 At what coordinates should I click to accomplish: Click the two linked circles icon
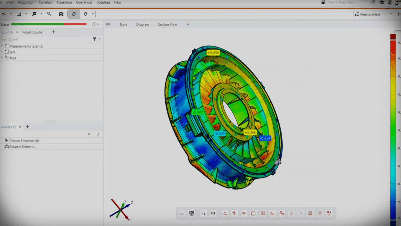point(282,214)
